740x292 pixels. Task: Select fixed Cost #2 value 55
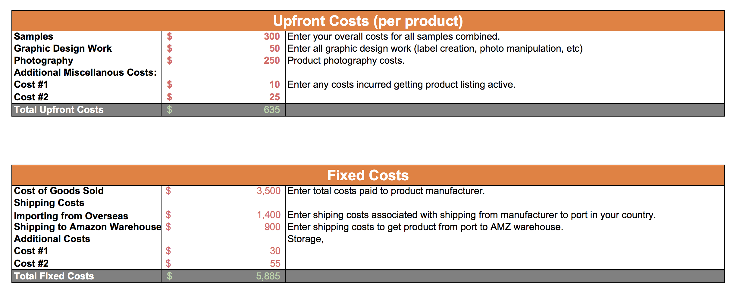[223, 263]
